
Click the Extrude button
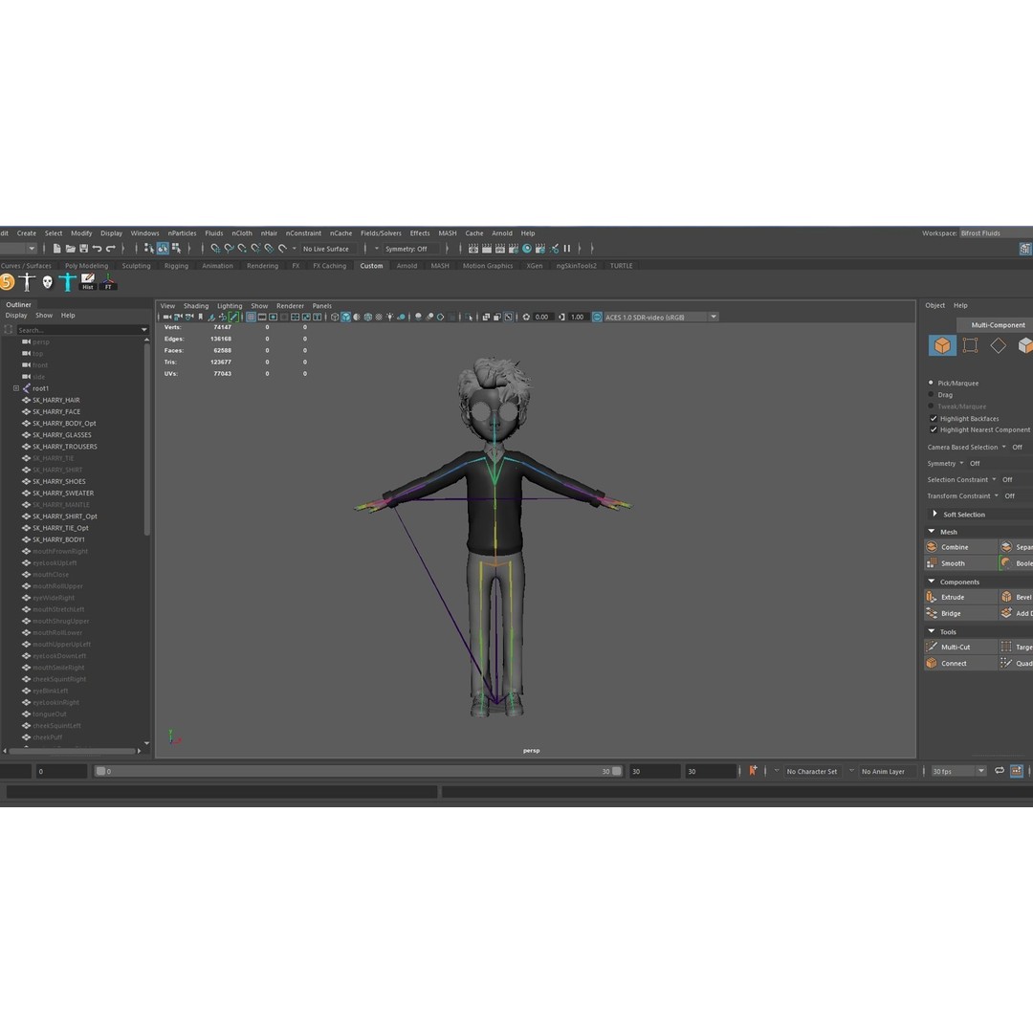point(961,597)
